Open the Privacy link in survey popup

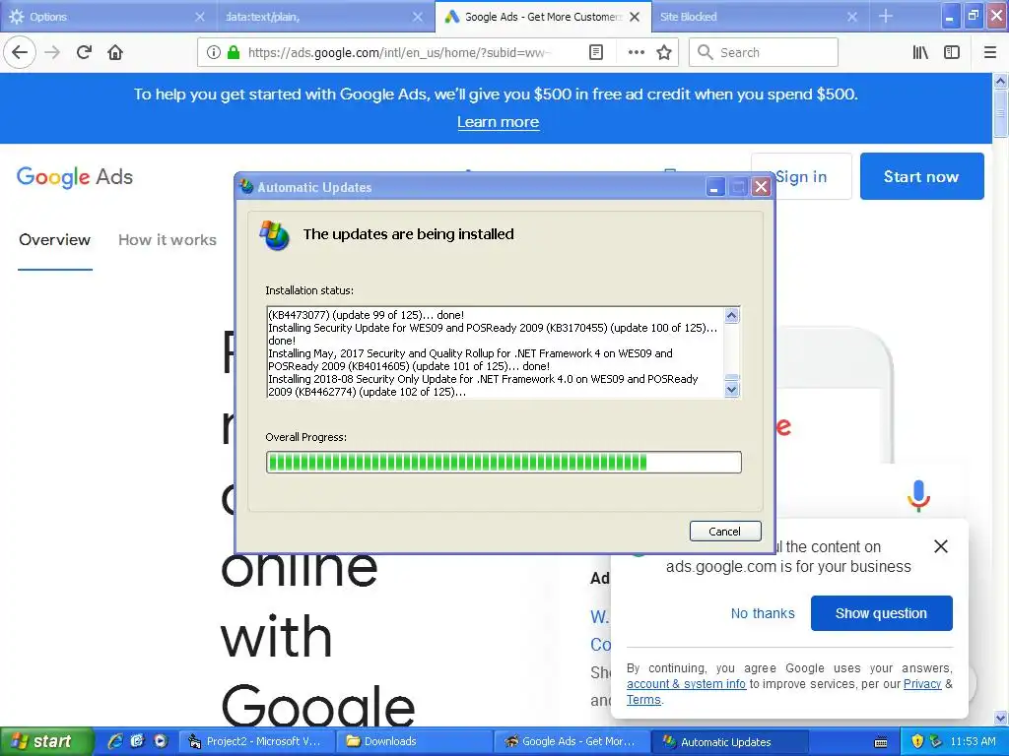click(922, 684)
